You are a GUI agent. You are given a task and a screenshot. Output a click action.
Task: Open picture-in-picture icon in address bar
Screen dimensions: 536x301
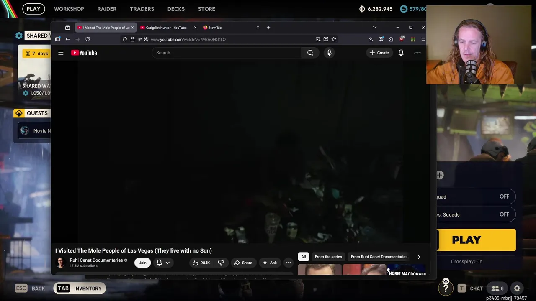pyautogui.click(x=318, y=39)
